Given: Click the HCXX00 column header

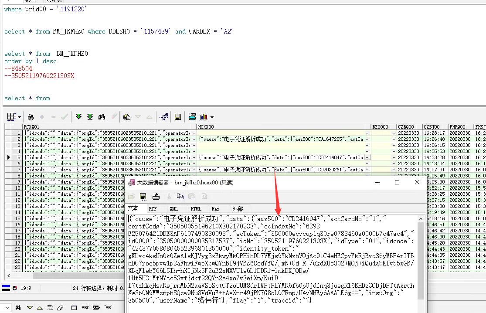Looking at the screenshot, I should click(x=284, y=127).
